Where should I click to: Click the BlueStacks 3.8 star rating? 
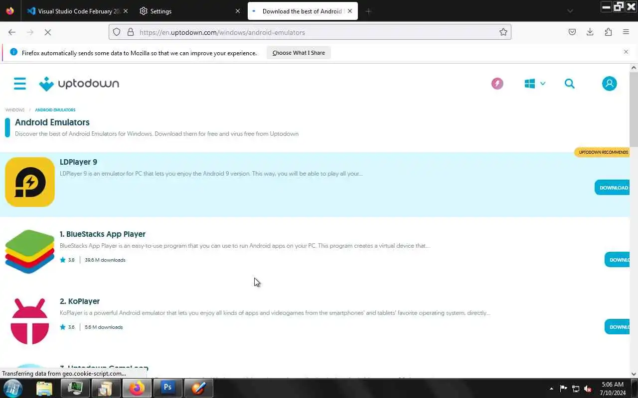(67, 260)
